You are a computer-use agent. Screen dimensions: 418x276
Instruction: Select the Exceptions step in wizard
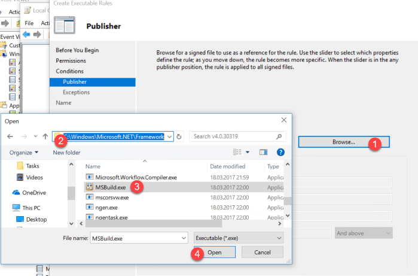point(76,92)
